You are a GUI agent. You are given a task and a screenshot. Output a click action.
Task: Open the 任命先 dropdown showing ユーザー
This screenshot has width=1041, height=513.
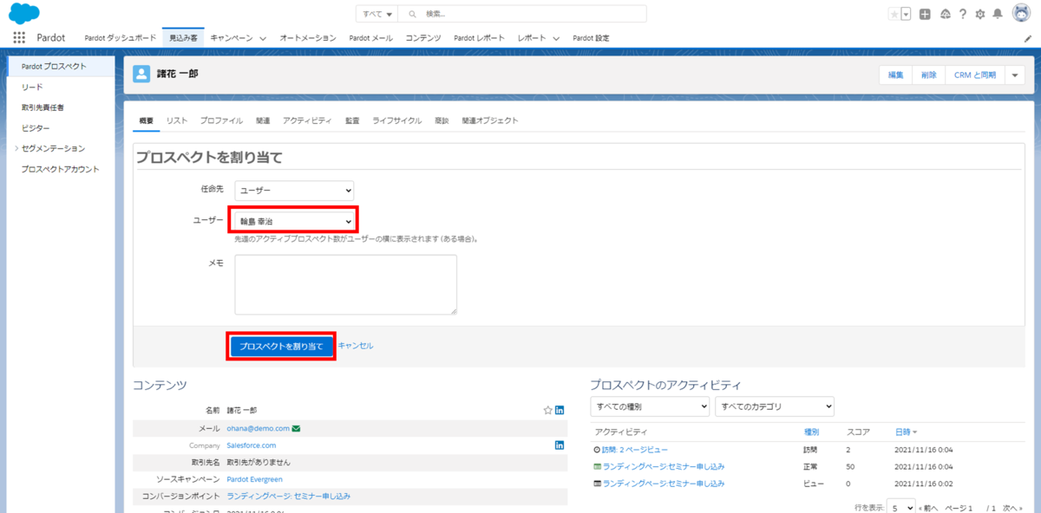294,190
